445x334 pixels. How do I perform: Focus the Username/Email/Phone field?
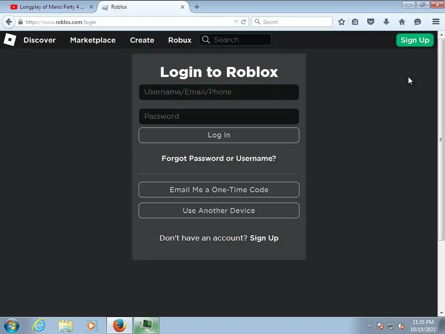coord(219,92)
